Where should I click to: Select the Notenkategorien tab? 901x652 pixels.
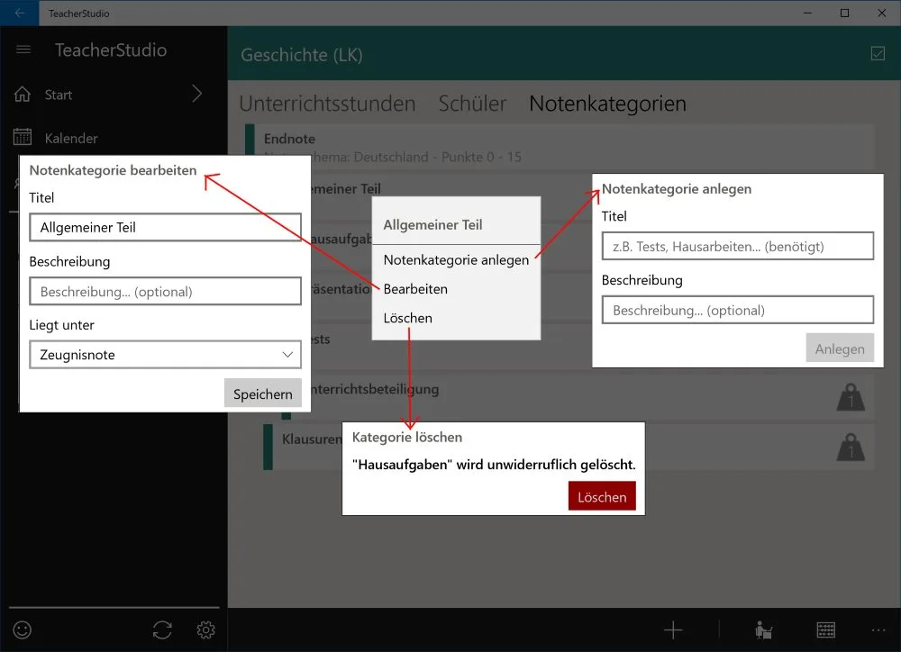point(607,104)
